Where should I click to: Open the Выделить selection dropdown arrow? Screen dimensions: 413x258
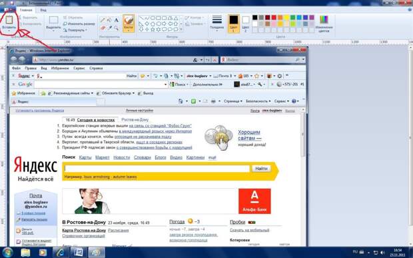pyautogui.click(x=53, y=31)
